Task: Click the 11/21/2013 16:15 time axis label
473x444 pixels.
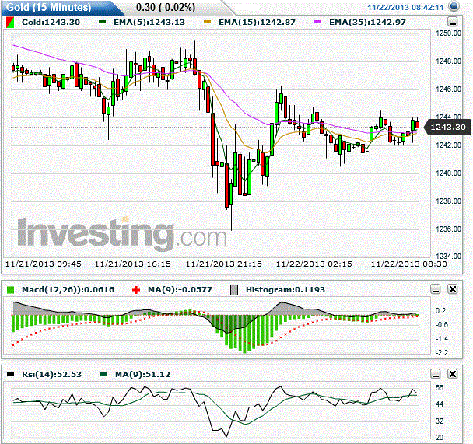Action: [133, 264]
